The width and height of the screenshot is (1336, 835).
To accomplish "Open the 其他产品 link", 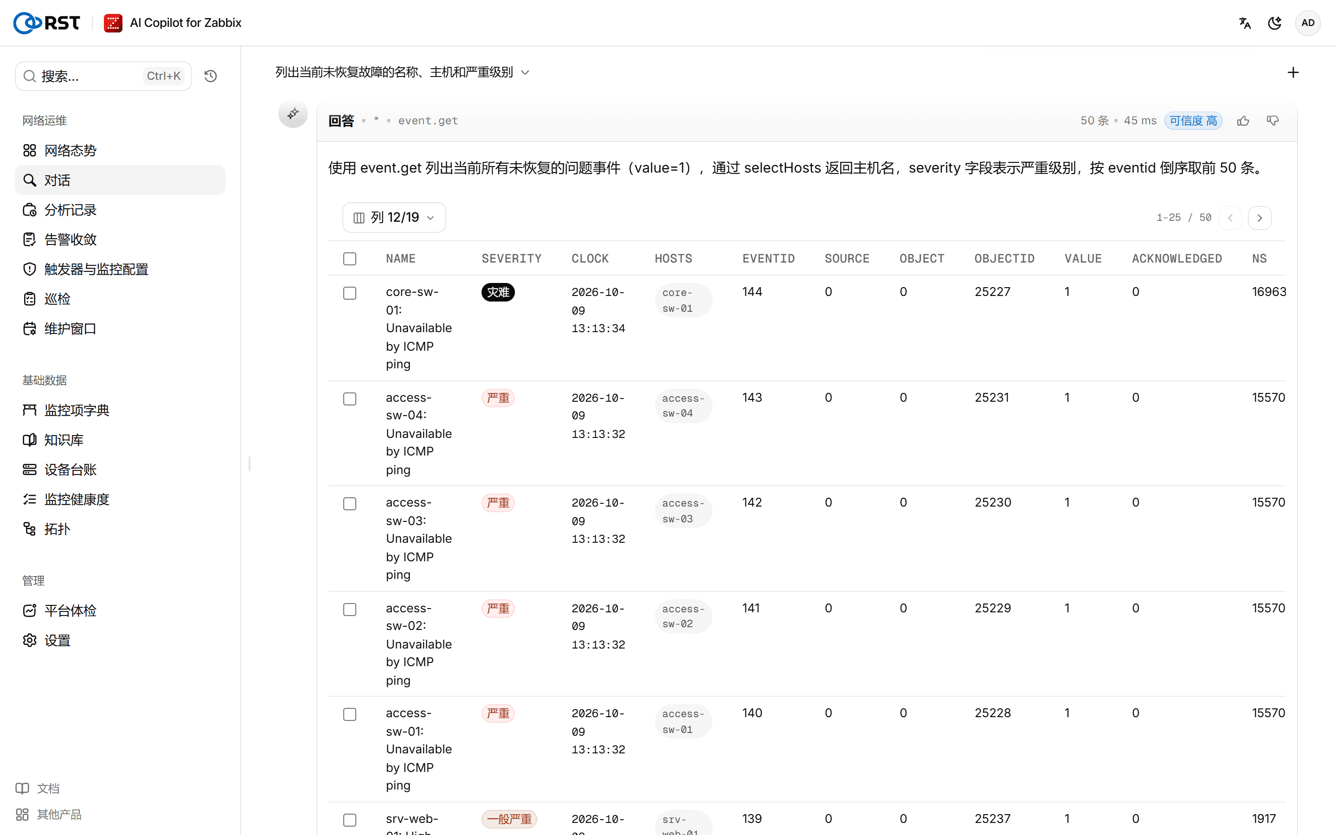I will [49, 815].
